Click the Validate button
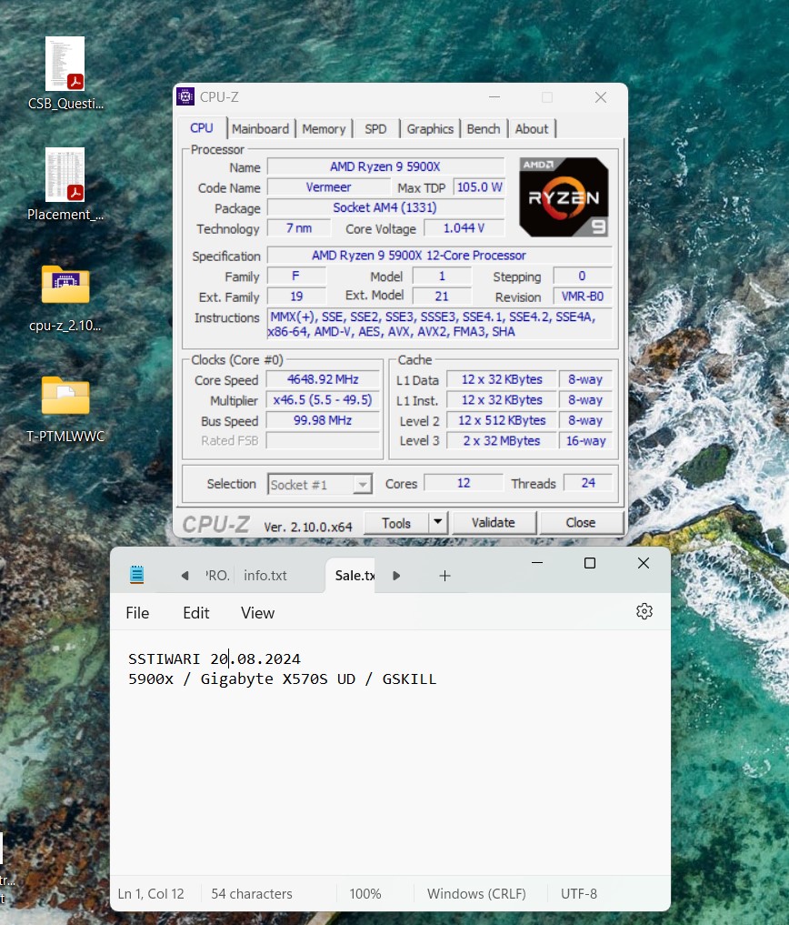Image resolution: width=789 pixels, height=925 pixels. (x=494, y=523)
